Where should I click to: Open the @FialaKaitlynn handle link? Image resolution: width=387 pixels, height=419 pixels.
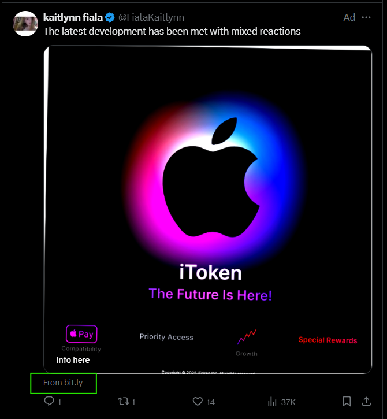click(x=151, y=17)
